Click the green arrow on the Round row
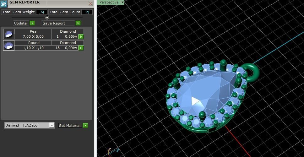The width and height of the screenshot is (304, 157). 81,48
